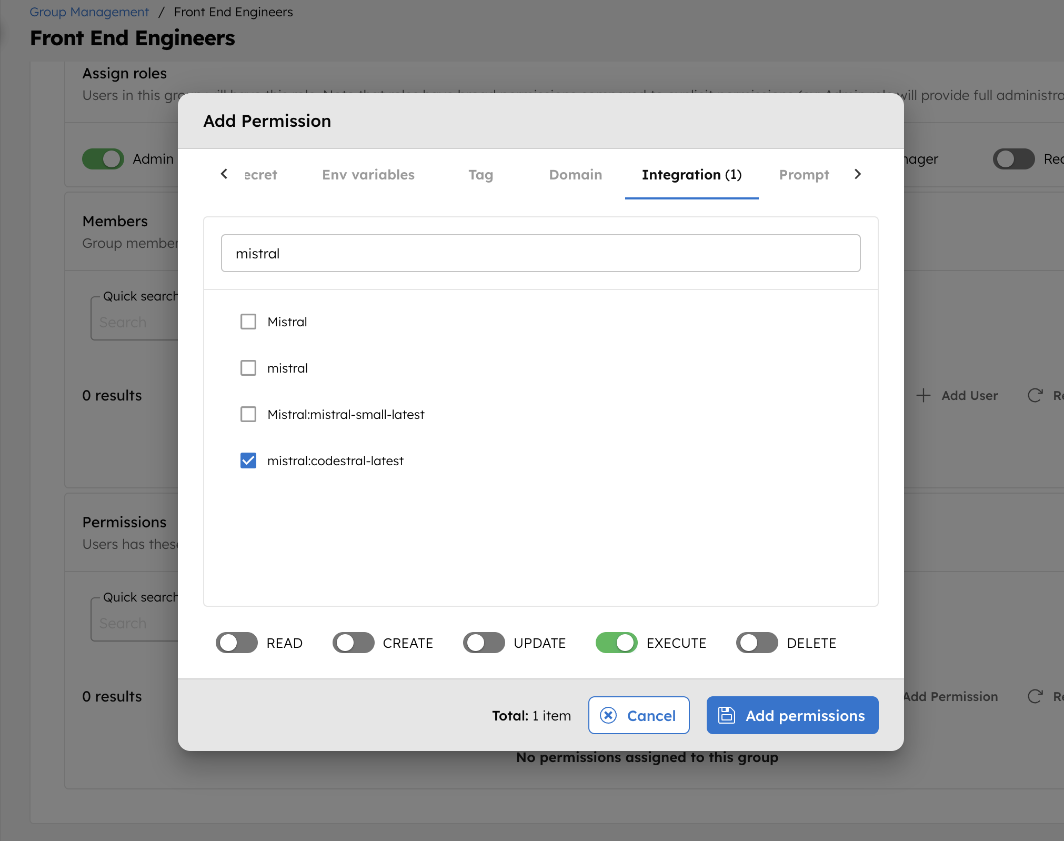
Task: Click the Add Permission dialog title
Action: tap(267, 121)
